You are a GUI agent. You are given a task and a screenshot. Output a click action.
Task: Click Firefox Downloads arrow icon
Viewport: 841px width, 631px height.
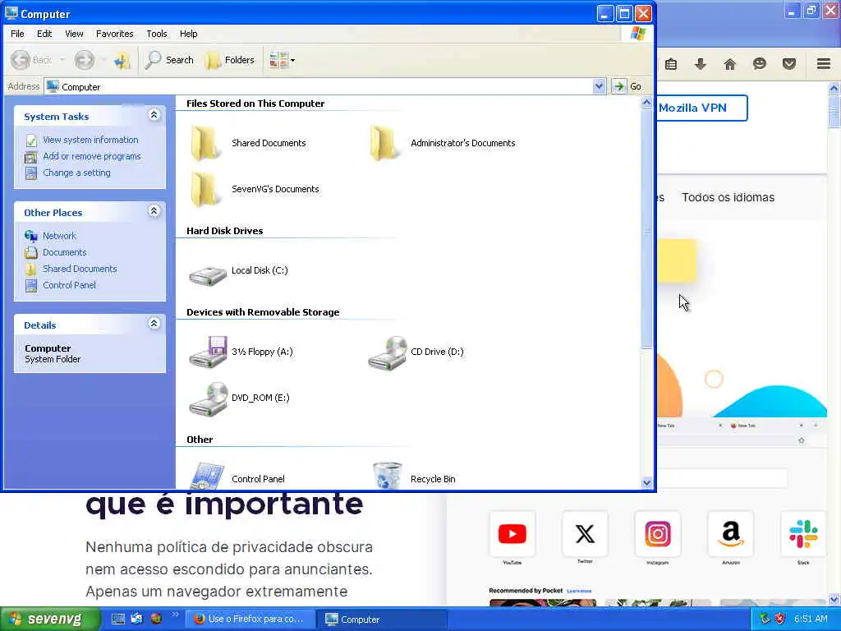coord(700,64)
